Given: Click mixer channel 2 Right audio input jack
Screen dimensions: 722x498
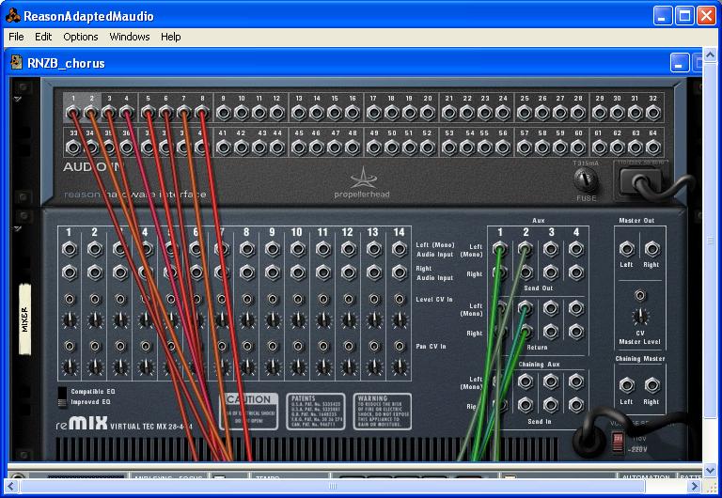Looking at the screenshot, I should coord(95,272).
